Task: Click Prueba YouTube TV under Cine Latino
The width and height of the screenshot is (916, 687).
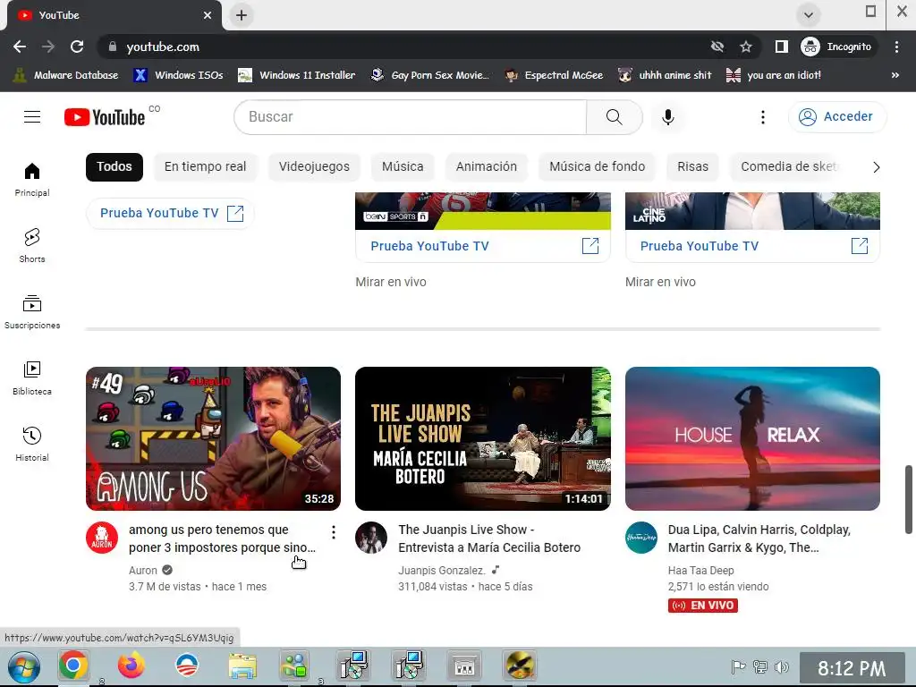Action: (x=752, y=246)
